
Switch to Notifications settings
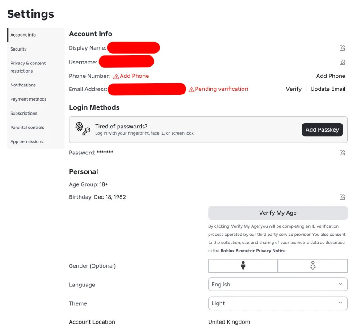click(x=23, y=85)
